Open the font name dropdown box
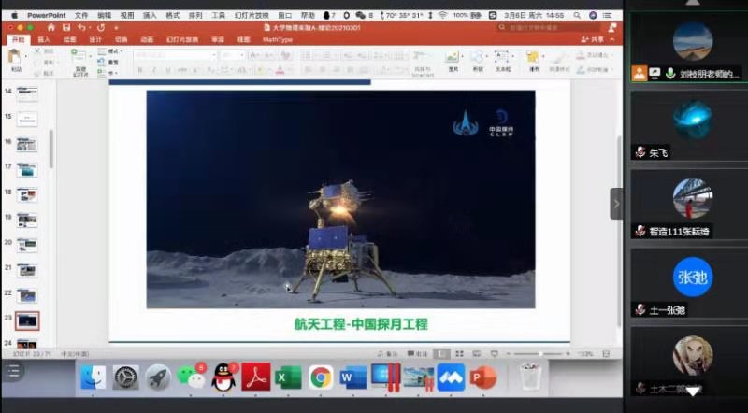This screenshot has width=748, height=413. 176,55
